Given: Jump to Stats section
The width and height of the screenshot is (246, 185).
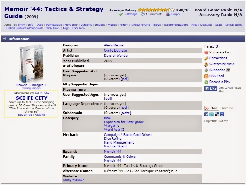Looking at the screenshot, I should pyautogui.click(x=219, y=25).
